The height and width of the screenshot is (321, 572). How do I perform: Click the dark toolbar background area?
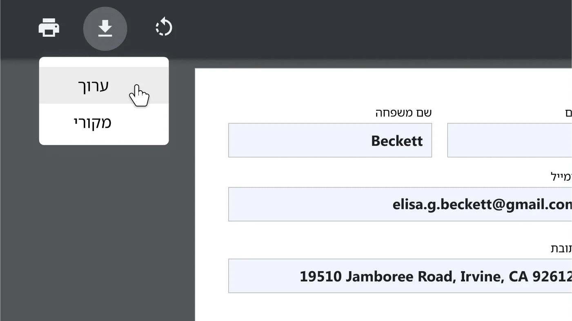coord(327,29)
